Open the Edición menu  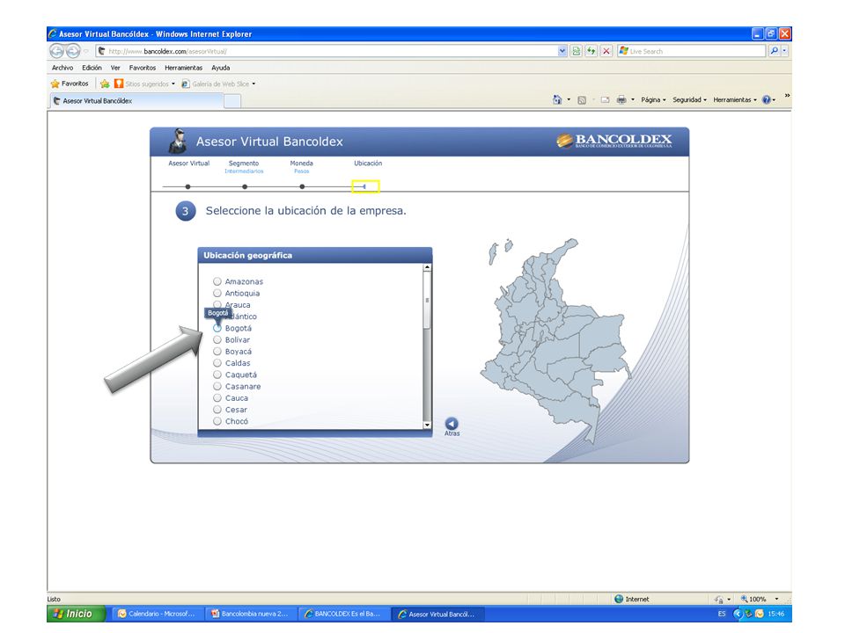(x=92, y=68)
